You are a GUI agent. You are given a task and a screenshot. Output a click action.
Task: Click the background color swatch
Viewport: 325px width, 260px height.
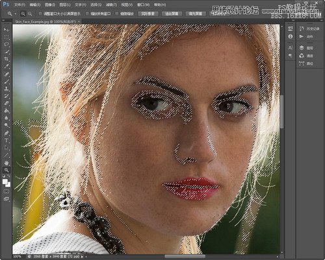point(8,185)
